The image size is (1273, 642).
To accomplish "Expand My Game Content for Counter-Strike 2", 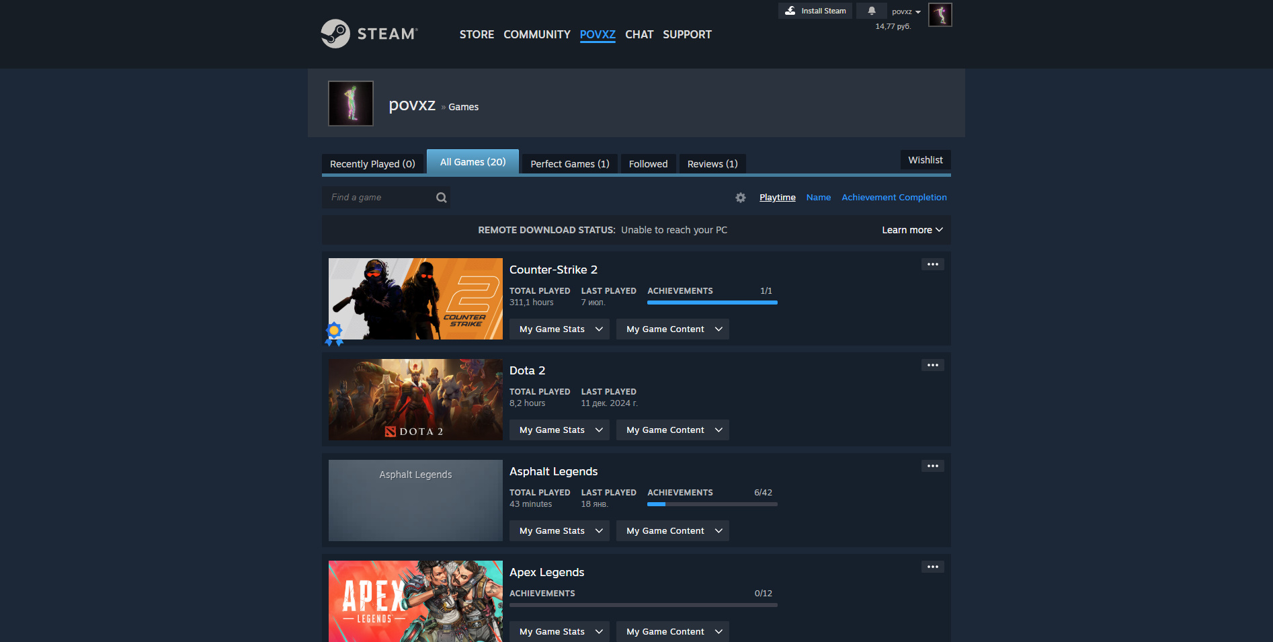I will [673, 329].
